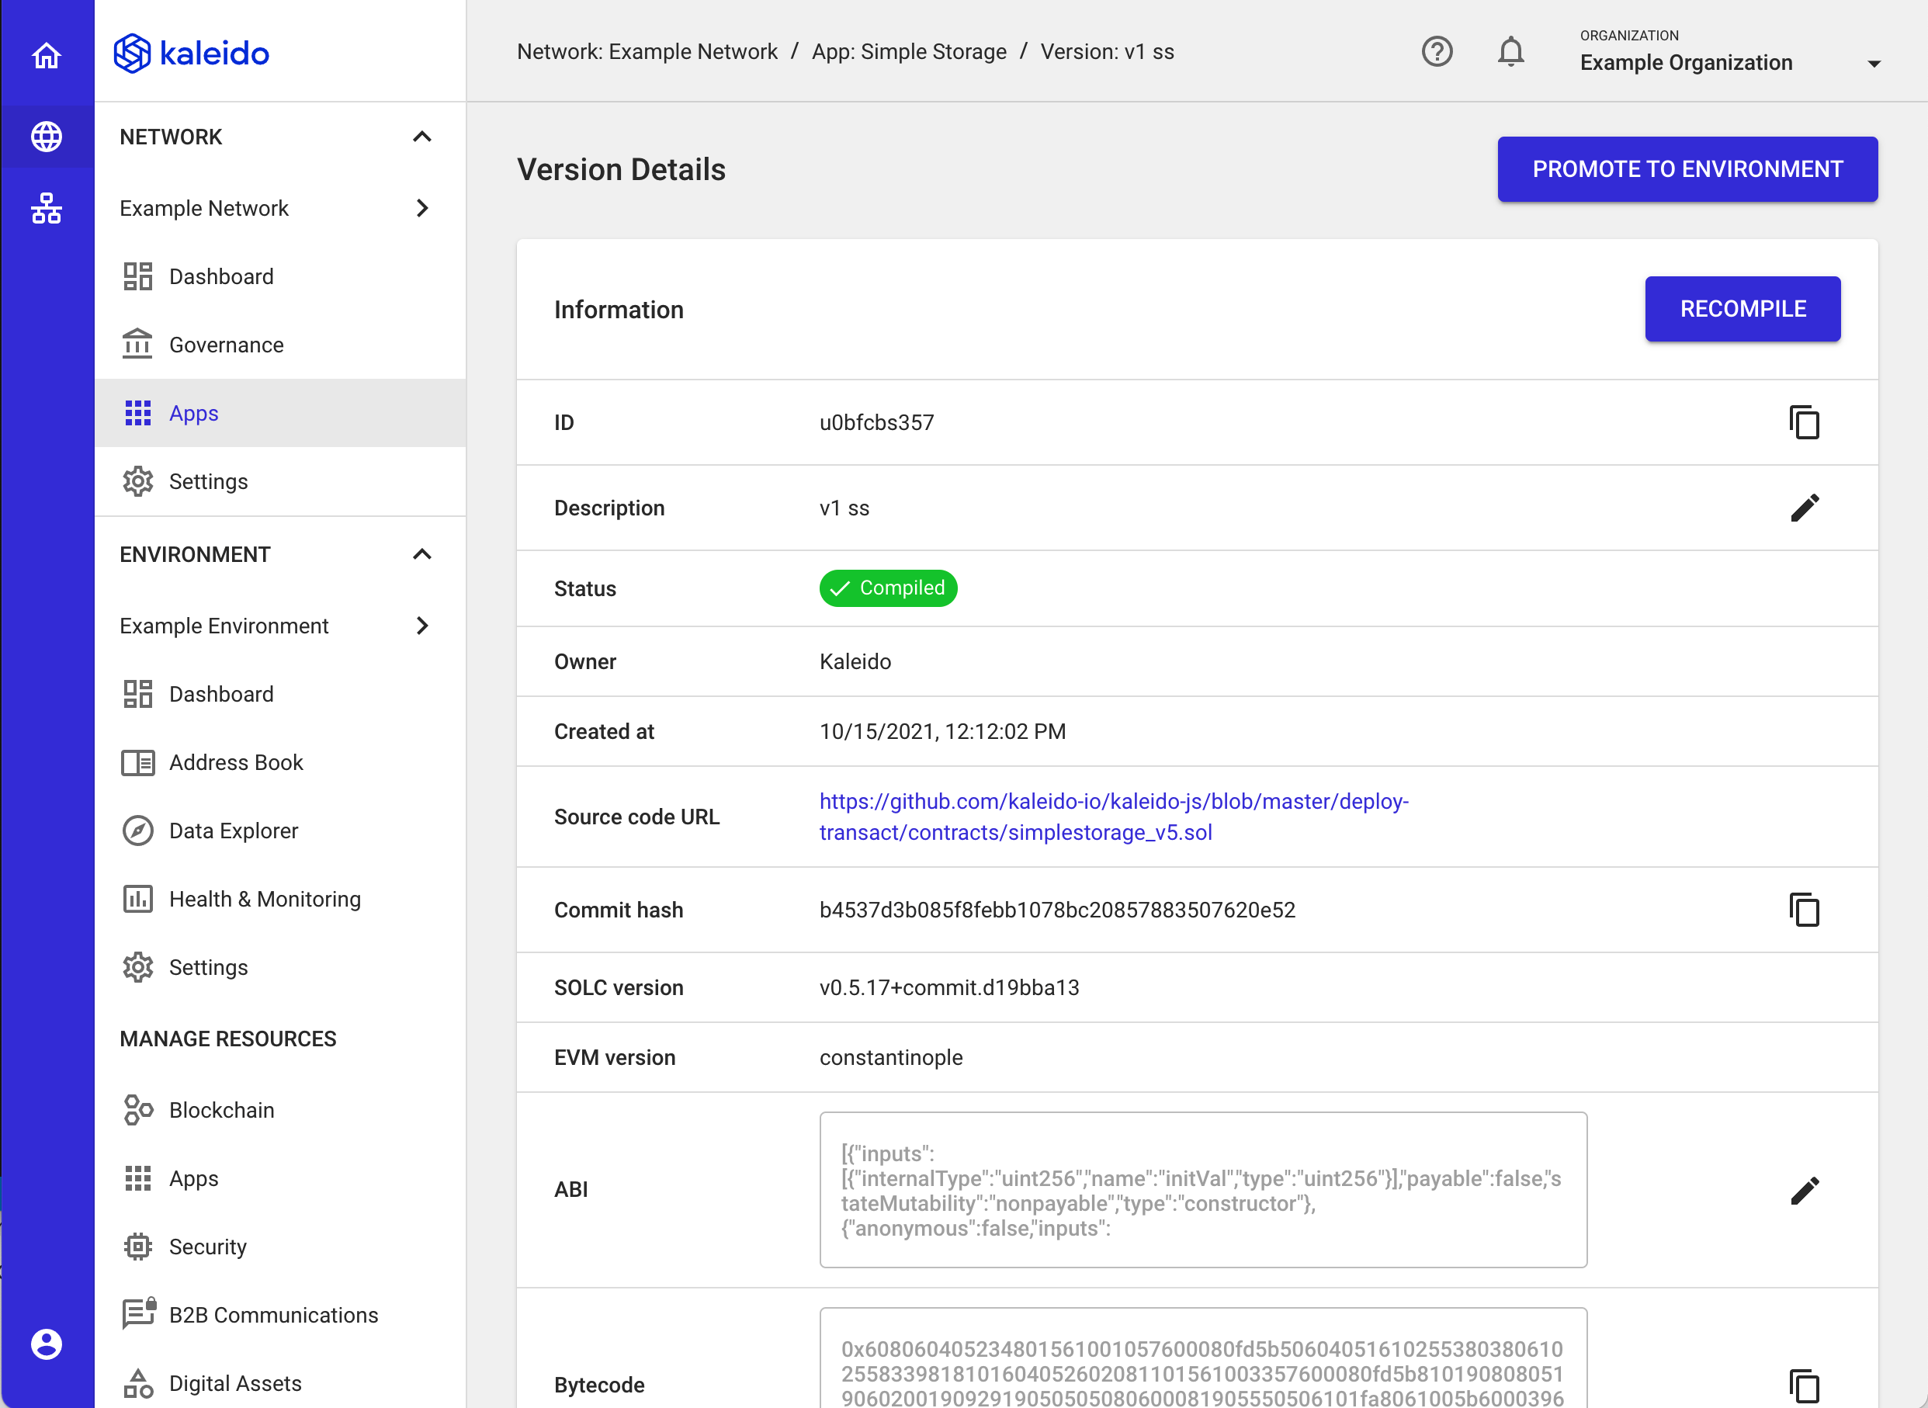The height and width of the screenshot is (1408, 1928).
Task: Click the Kaleido logo
Action: coord(191,53)
